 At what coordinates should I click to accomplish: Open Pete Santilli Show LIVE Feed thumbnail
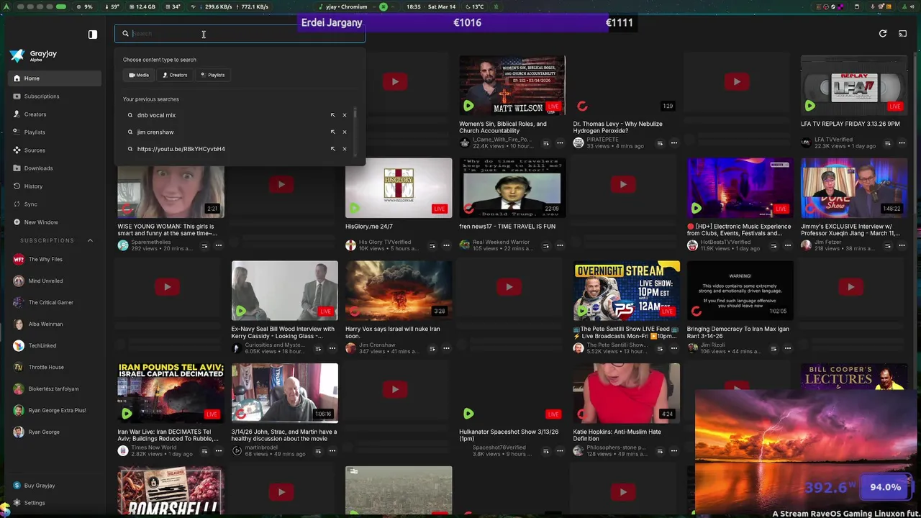pyautogui.click(x=627, y=291)
